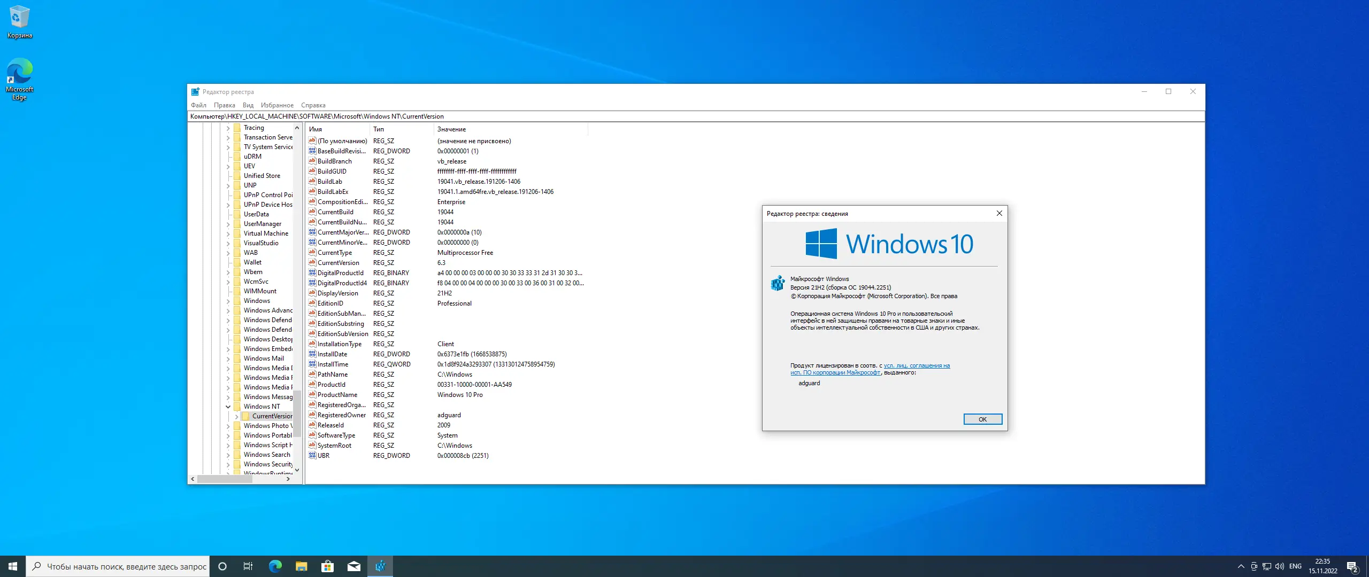Open the Избранное menu
The height and width of the screenshot is (577, 1369).
point(277,105)
